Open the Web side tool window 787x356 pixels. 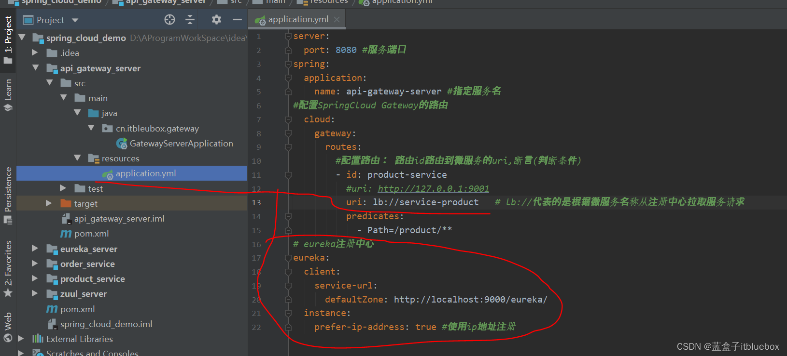[x=8, y=327]
